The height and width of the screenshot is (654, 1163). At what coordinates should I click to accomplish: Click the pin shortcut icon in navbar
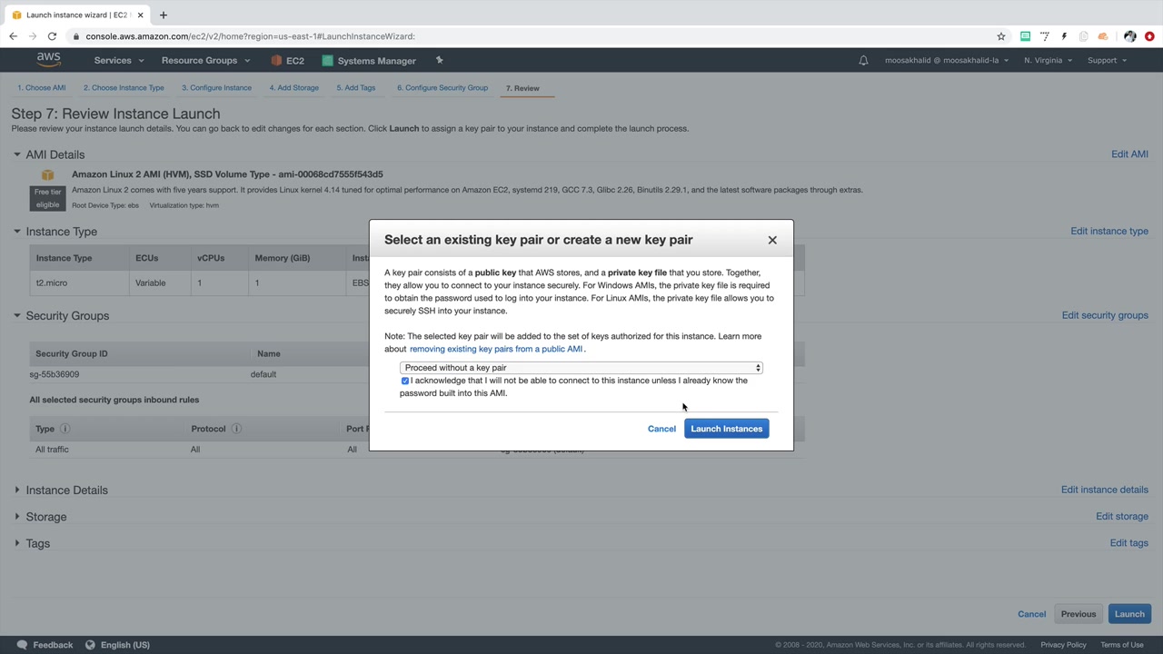439,61
